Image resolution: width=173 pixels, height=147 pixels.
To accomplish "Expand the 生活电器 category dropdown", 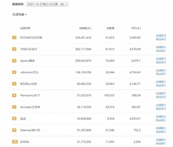I will (19, 15).
